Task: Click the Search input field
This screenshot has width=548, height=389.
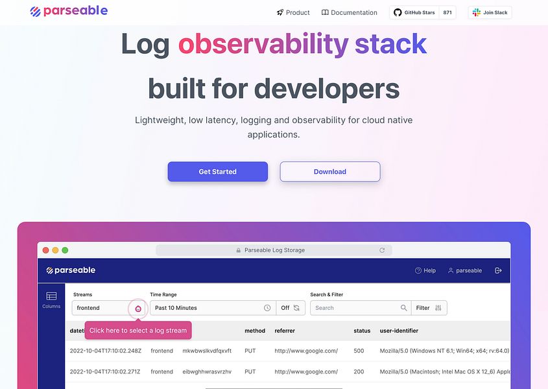Action: [x=361, y=308]
